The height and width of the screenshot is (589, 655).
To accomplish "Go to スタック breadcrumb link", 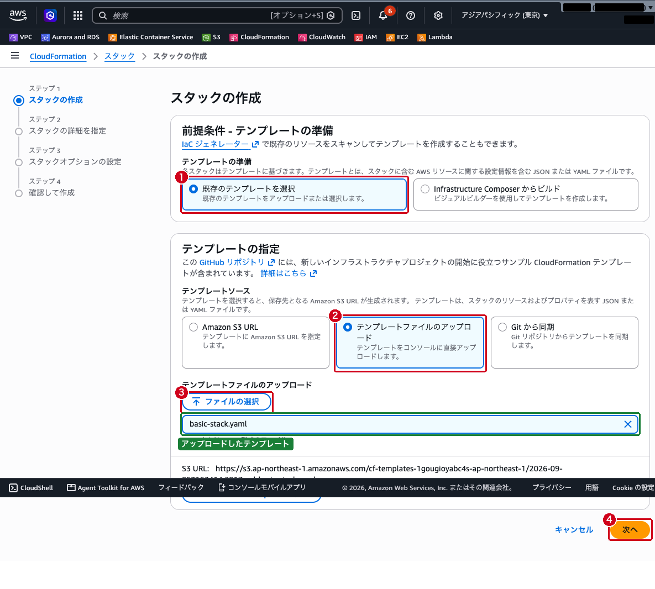I will point(119,56).
